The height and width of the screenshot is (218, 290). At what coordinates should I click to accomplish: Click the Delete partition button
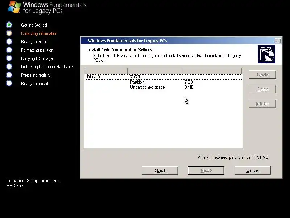262,89
